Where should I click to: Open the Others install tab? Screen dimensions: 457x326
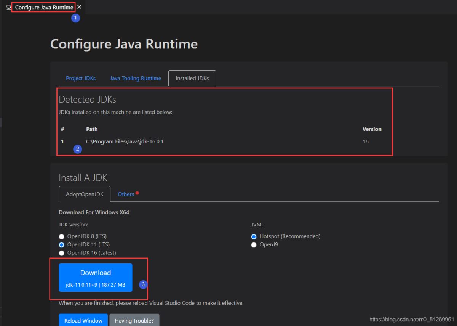pos(126,194)
